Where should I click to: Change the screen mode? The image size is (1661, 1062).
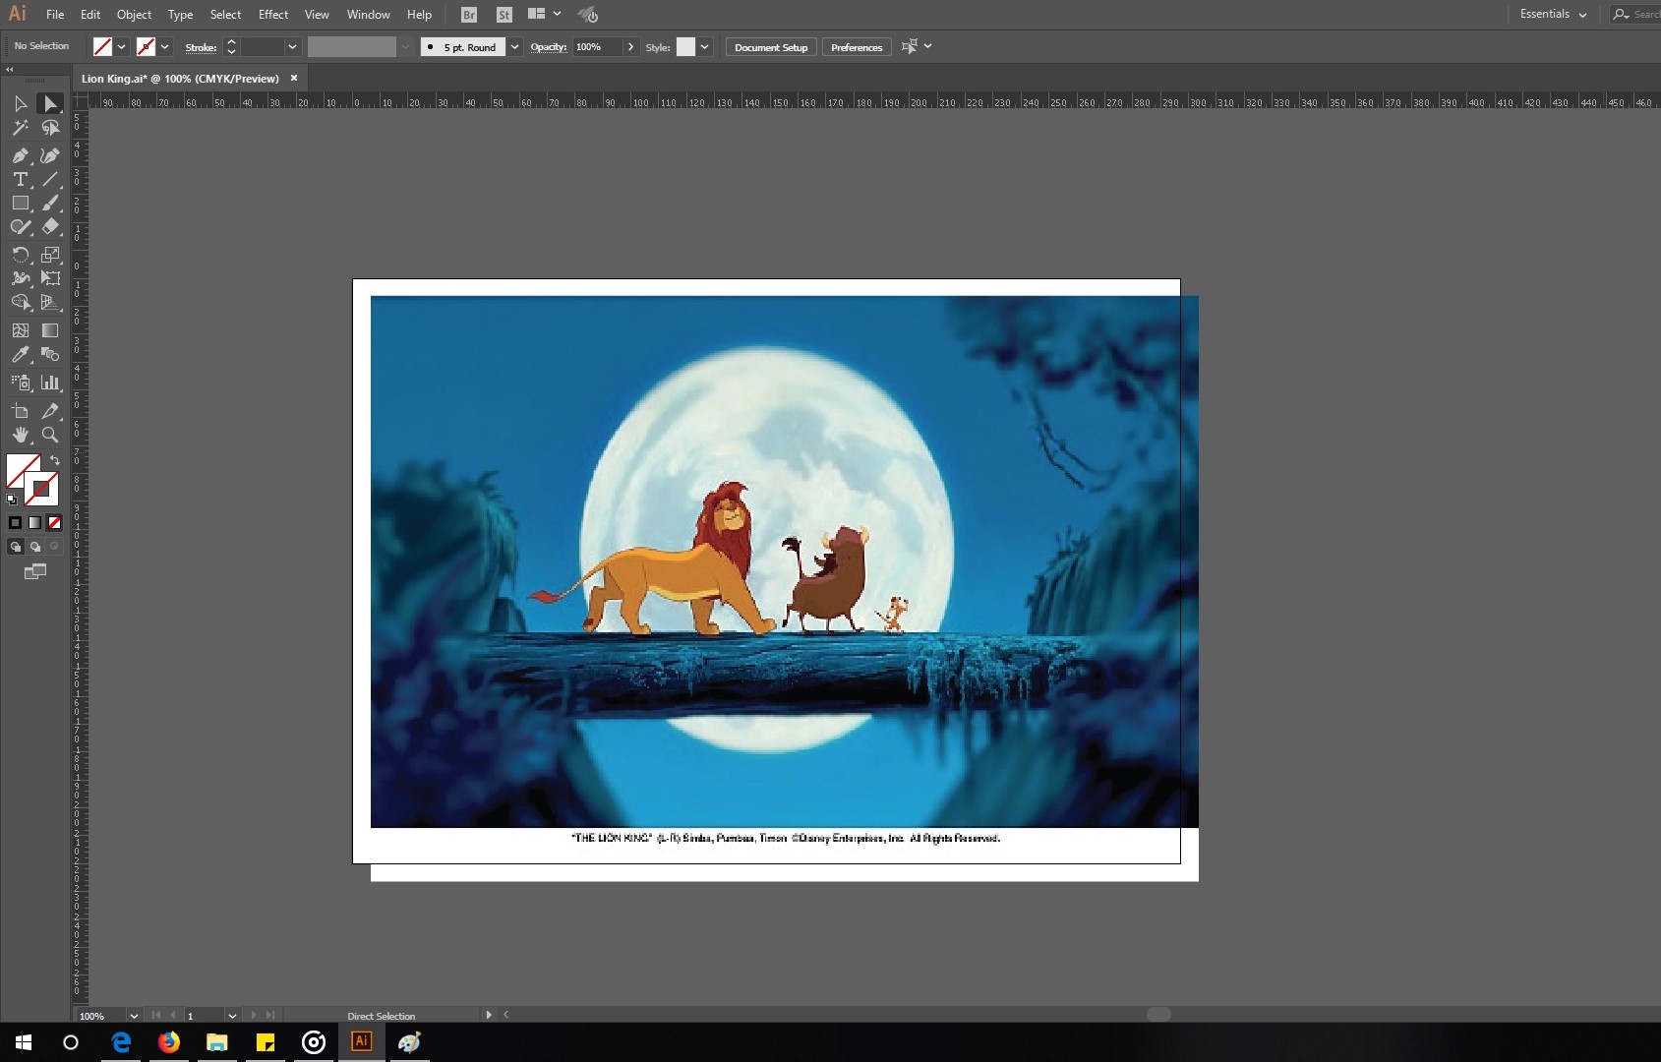point(35,571)
